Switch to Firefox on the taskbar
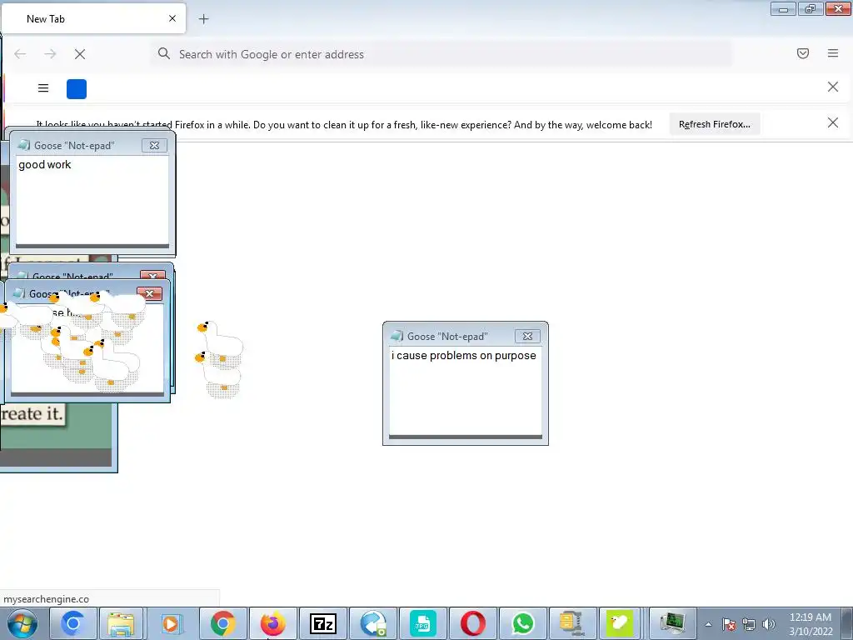Viewport: 853px width, 640px height. pyautogui.click(x=273, y=623)
